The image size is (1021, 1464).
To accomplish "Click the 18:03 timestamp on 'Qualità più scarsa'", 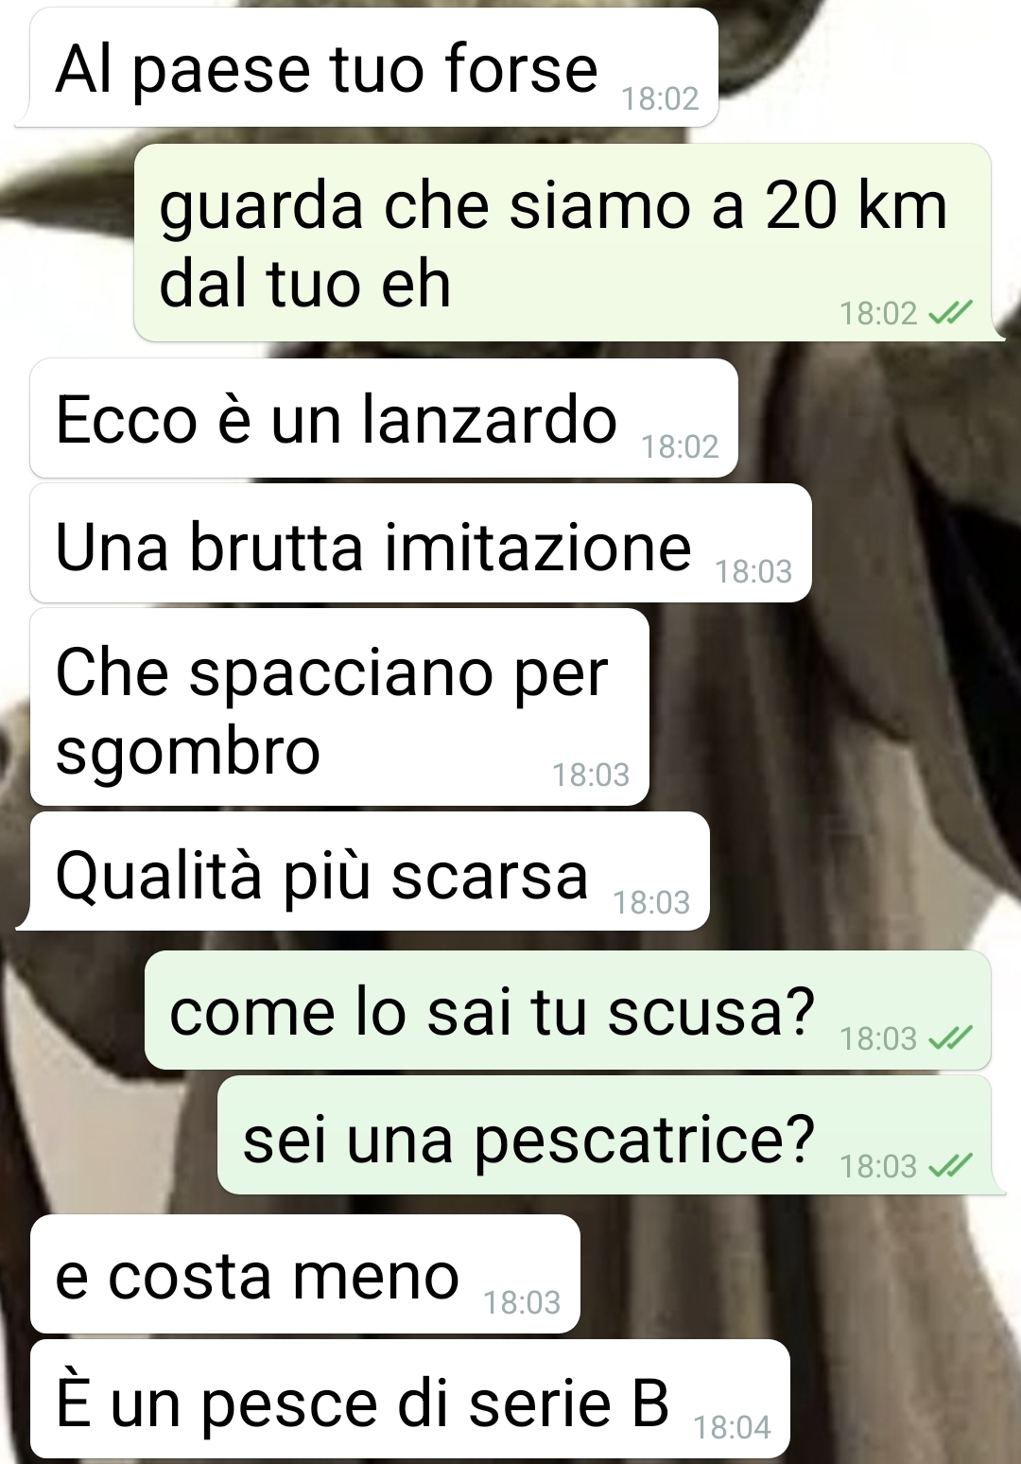I will [651, 902].
